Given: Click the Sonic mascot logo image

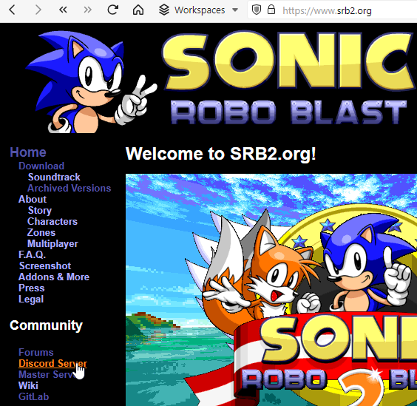Looking at the screenshot, I should 91,82.
